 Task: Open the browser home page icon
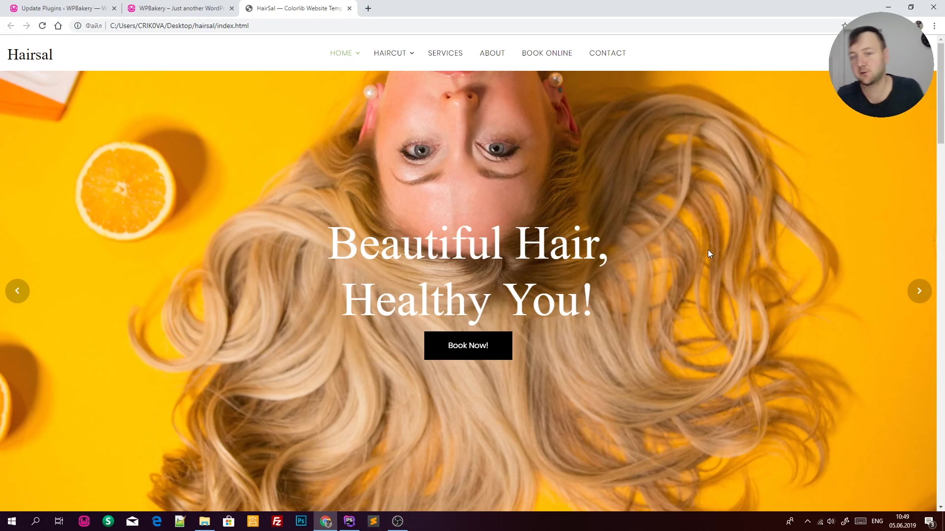pyautogui.click(x=58, y=26)
